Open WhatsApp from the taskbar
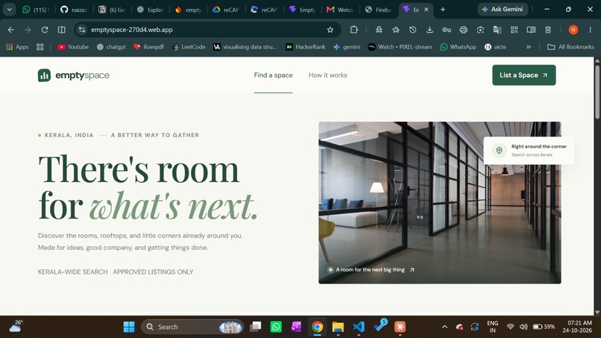 click(276, 327)
